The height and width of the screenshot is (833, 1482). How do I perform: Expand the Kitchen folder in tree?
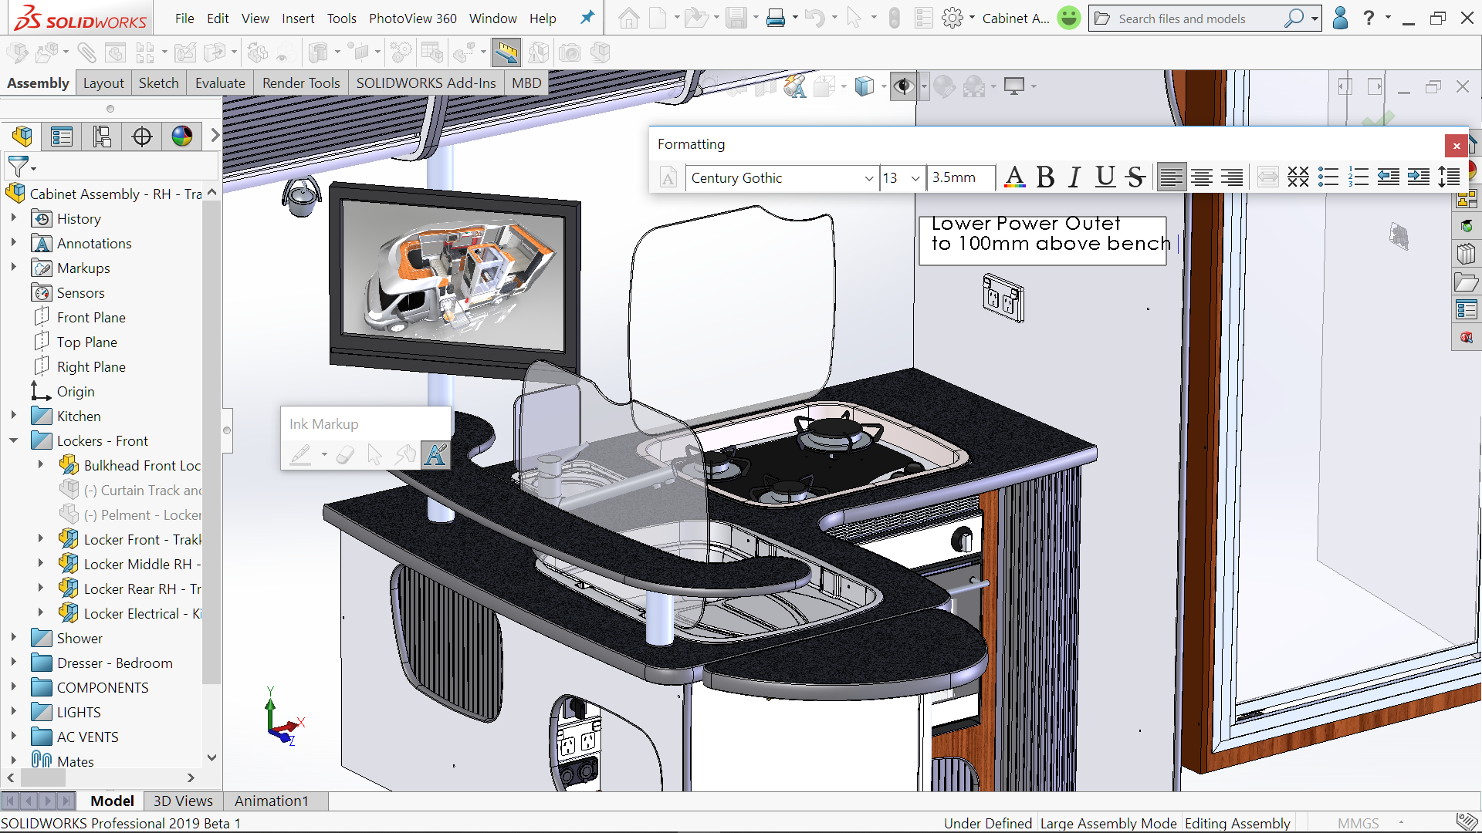(x=14, y=416)
